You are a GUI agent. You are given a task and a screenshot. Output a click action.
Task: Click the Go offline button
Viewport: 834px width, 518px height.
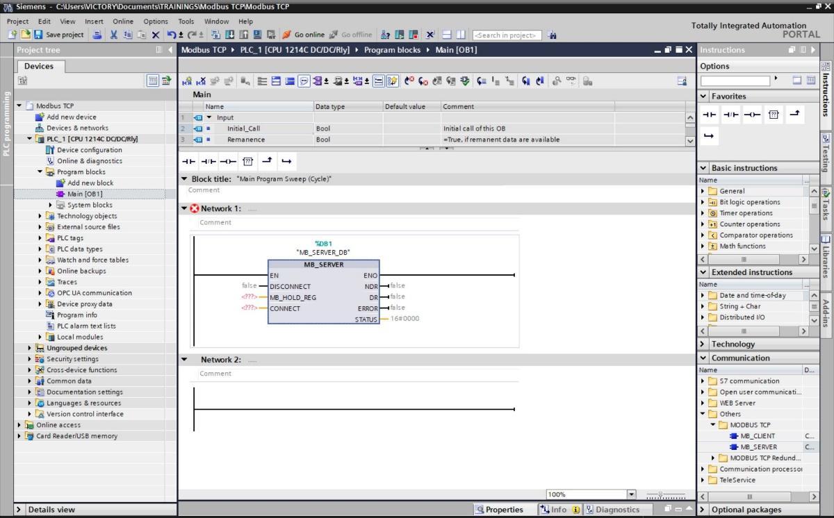coord(350,35)
